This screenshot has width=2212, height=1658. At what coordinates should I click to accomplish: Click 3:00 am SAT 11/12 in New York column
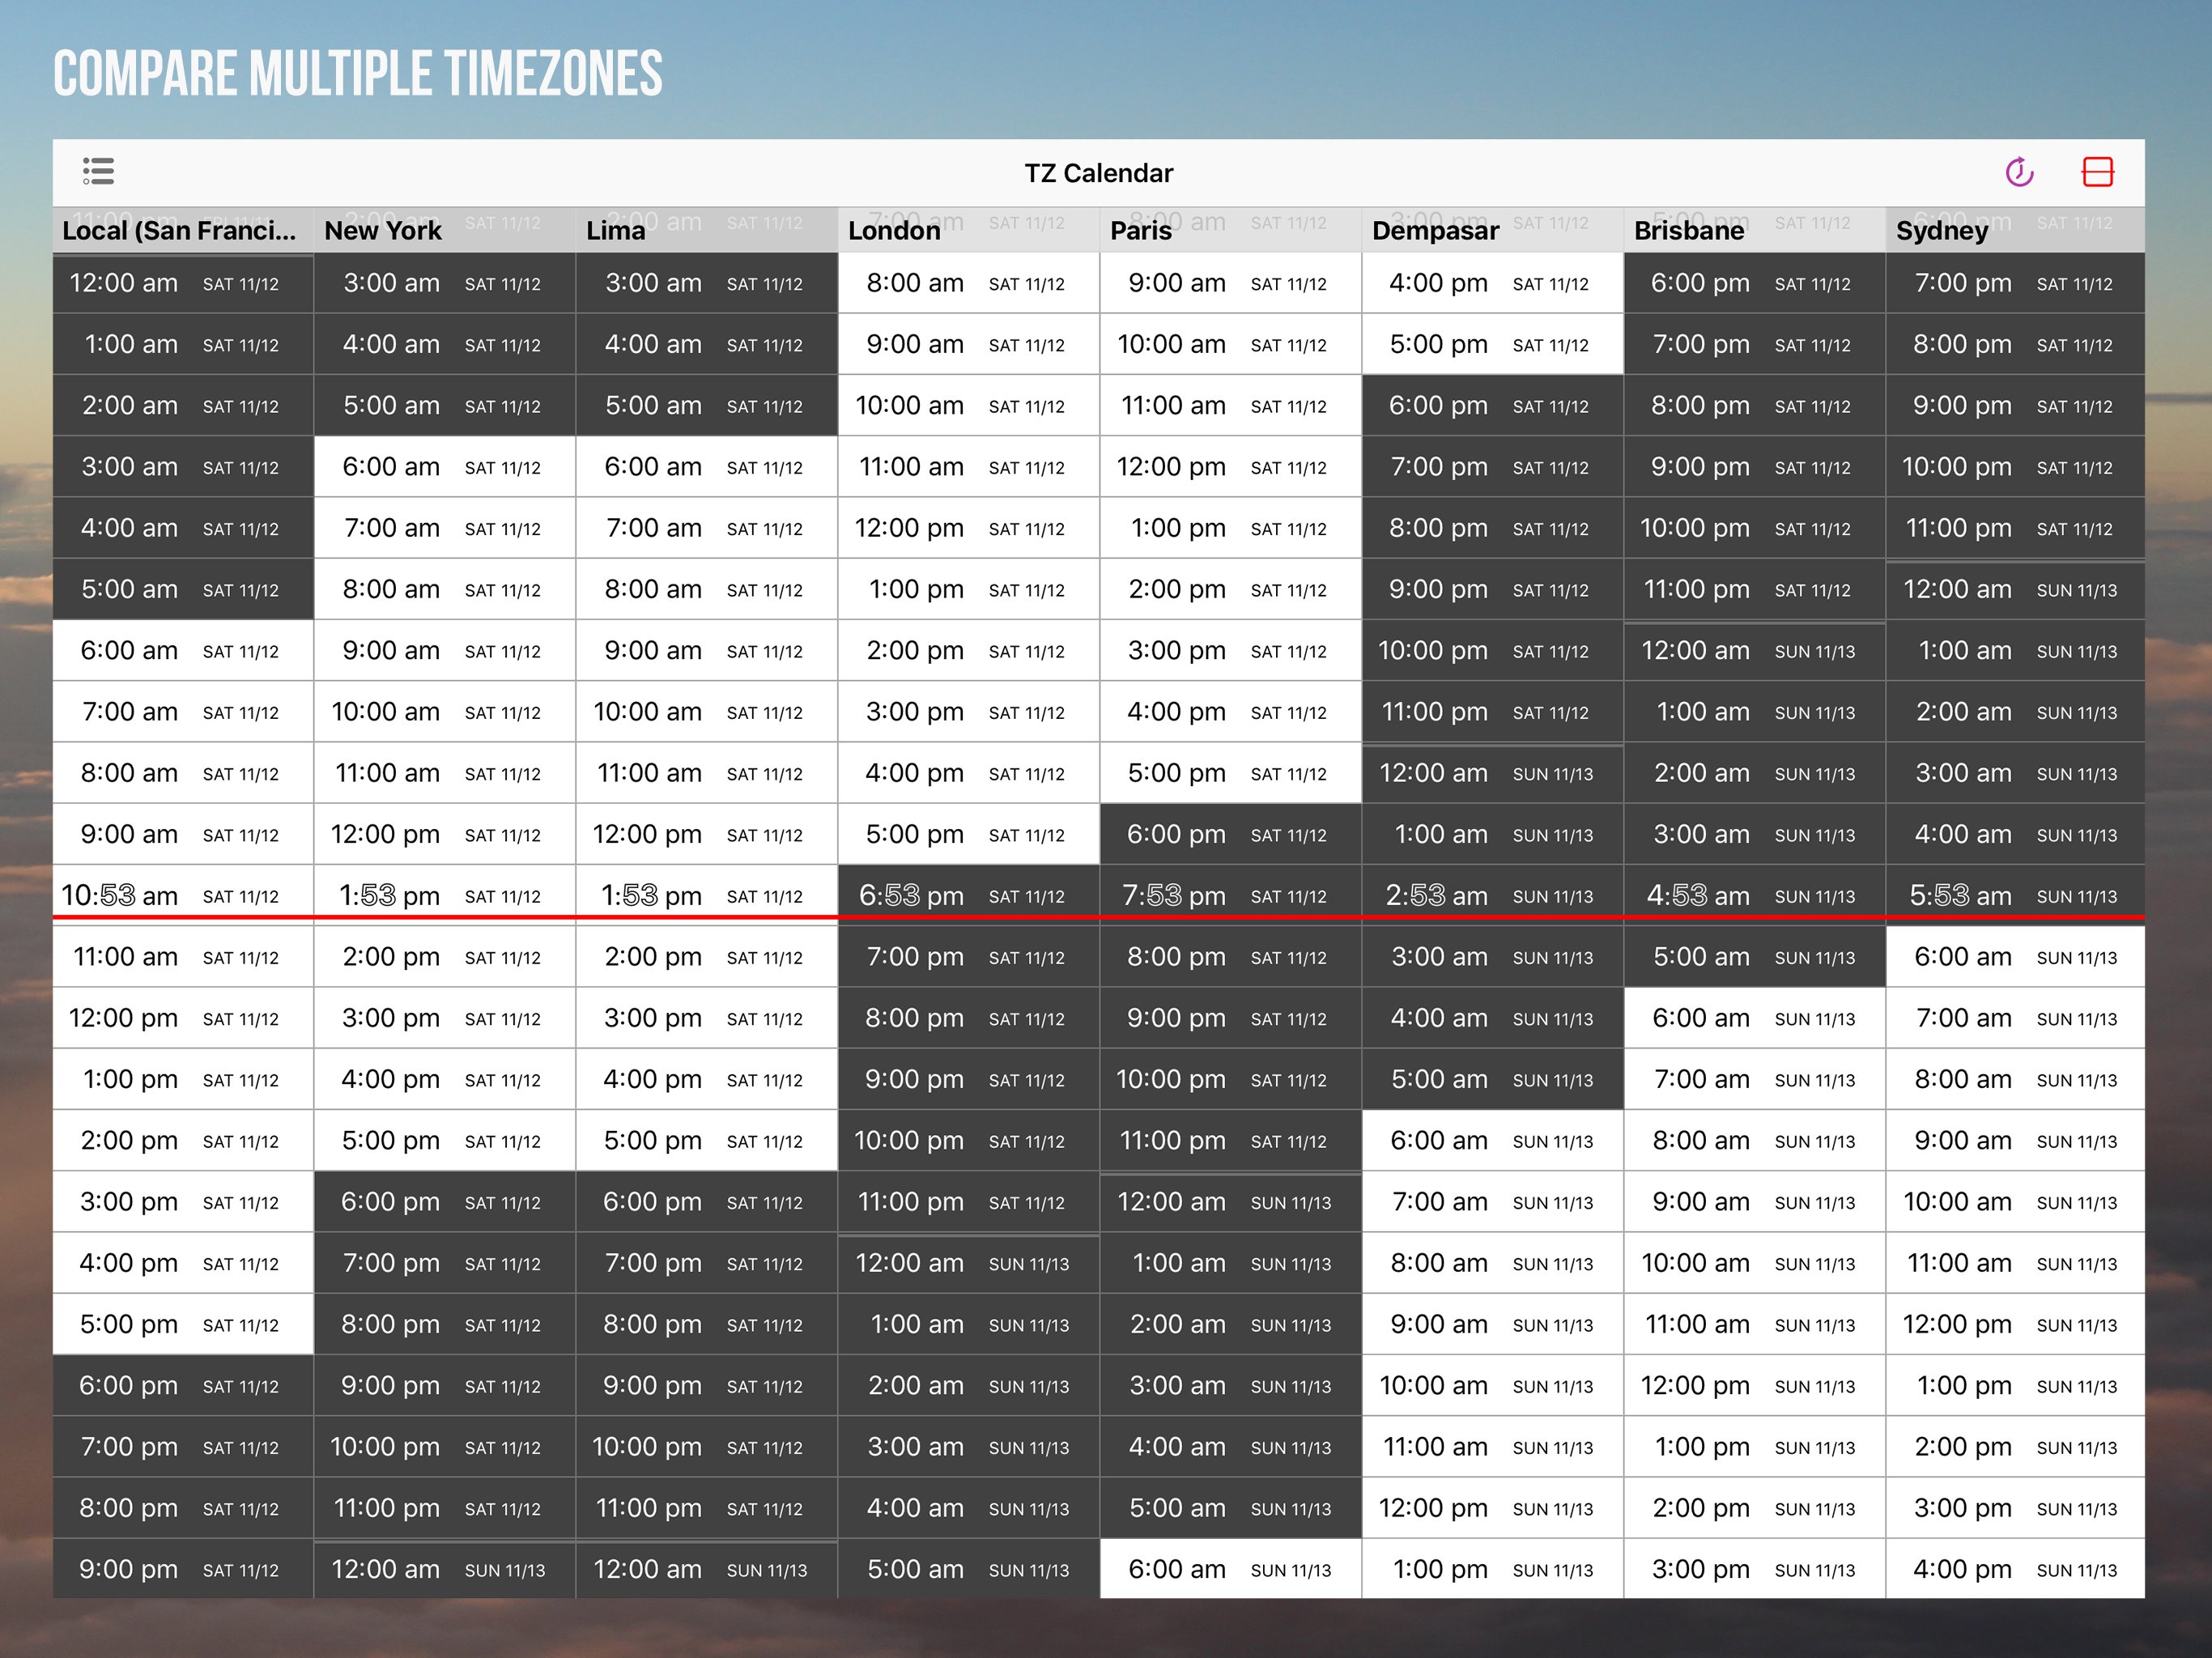click(445, 283)
